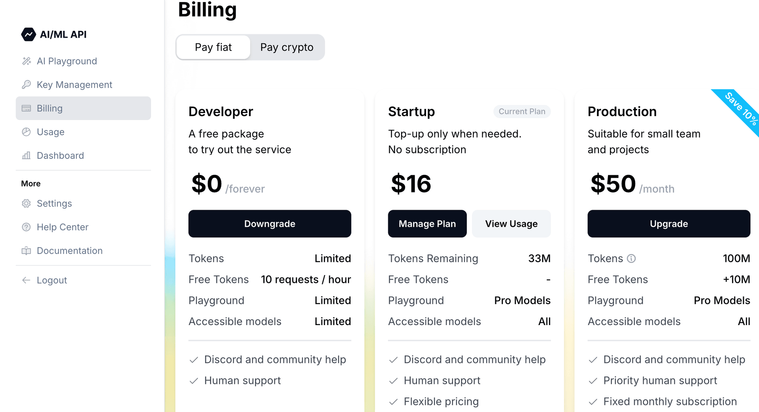Click the Logout arrow icon

26,280
